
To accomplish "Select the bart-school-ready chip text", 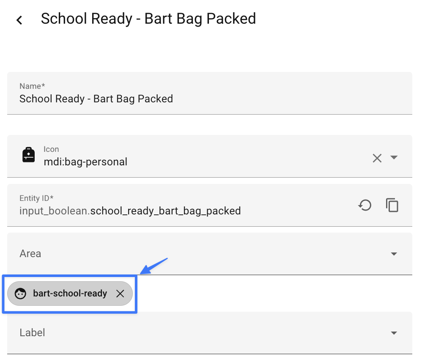I will pyautogui.click(x=70, y=293).
